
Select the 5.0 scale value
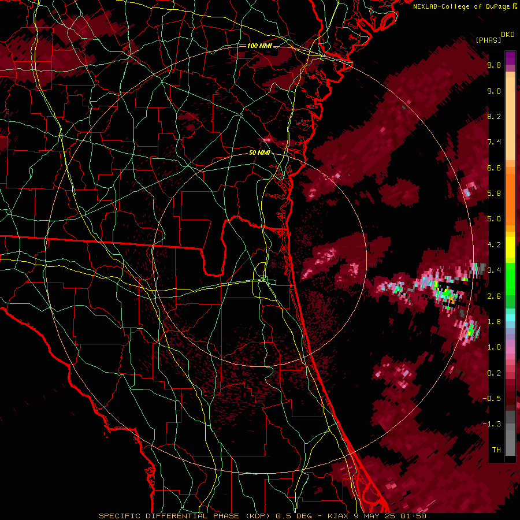494,219
